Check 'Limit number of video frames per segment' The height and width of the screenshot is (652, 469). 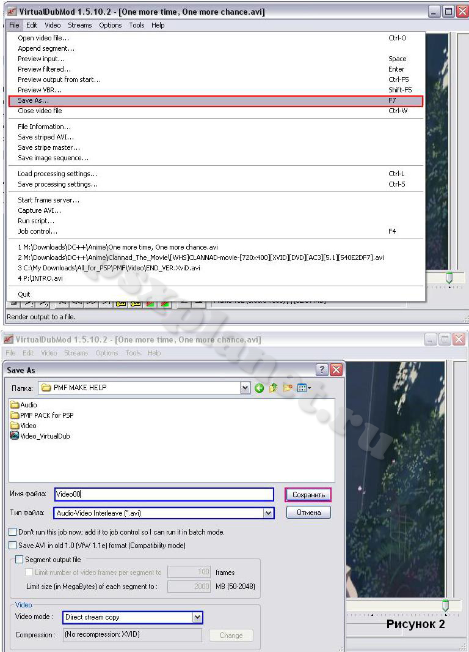click(29, 572)
